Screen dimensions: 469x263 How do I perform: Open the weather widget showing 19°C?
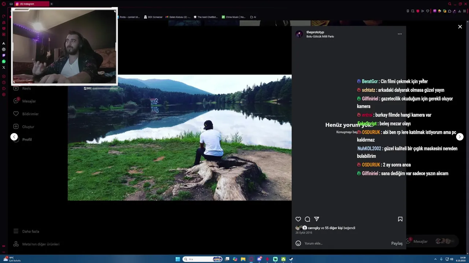tap(12, 259)
